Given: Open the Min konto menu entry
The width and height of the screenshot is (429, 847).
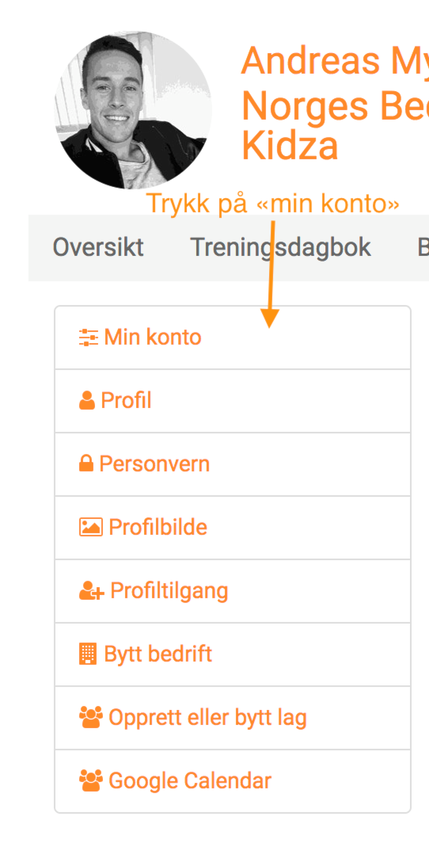Looking at the screenshot, I should (x=233, y=338).
